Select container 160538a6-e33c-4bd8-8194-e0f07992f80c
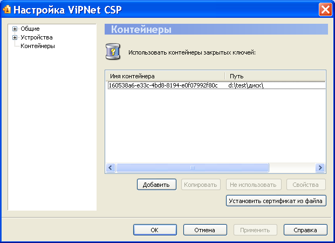Screen dimensions: 335x243 163,85
